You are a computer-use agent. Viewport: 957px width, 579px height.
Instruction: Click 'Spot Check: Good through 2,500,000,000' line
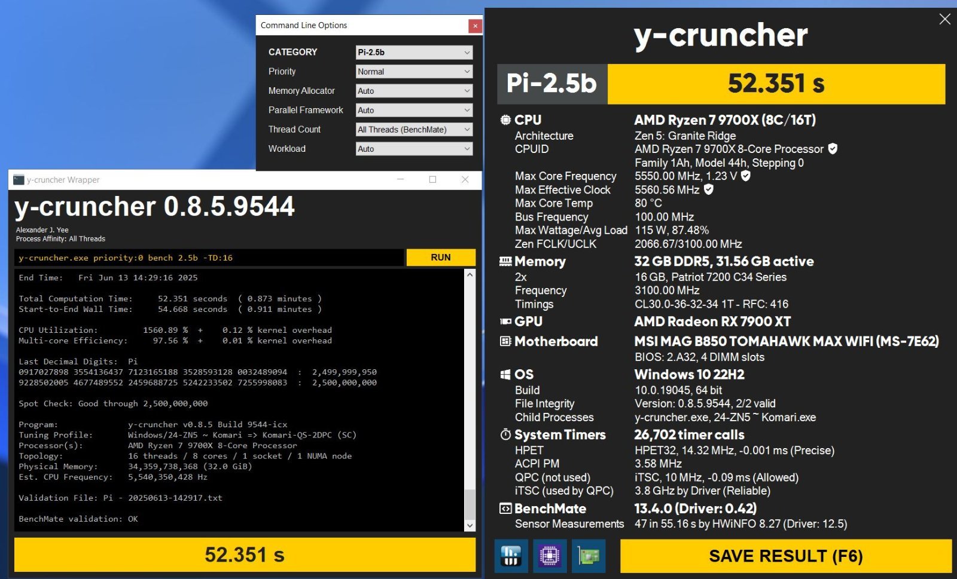click(x=113, y=403)
